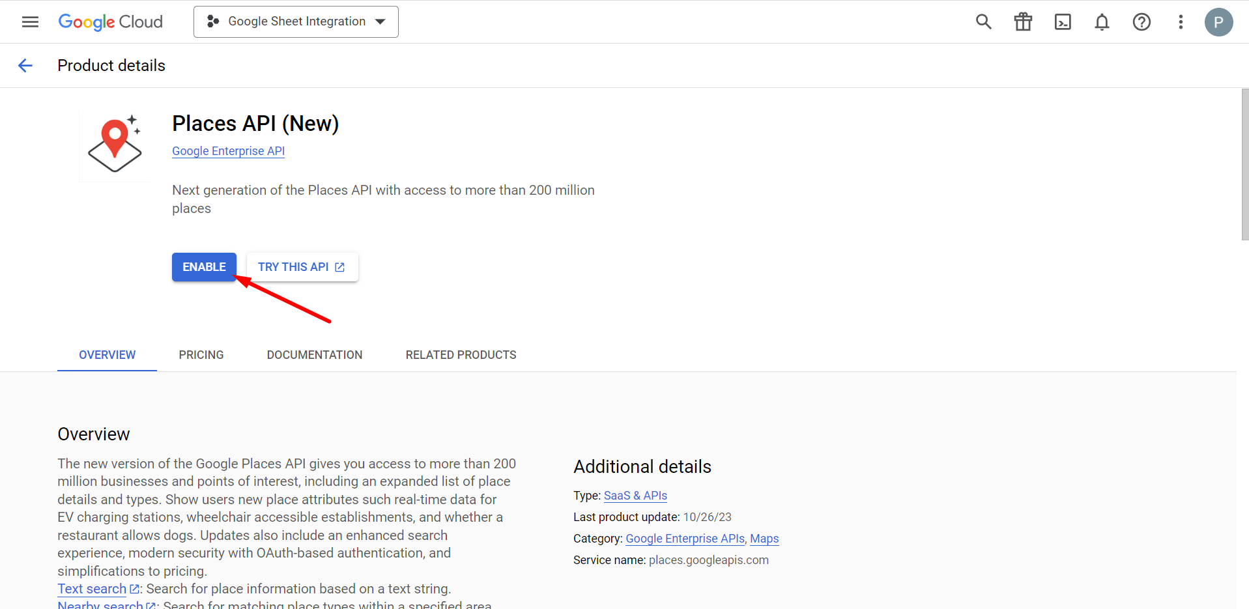The image size is (1249, 609).
Task: Switch to the Pricing tab
Action: tap(201, 355)
